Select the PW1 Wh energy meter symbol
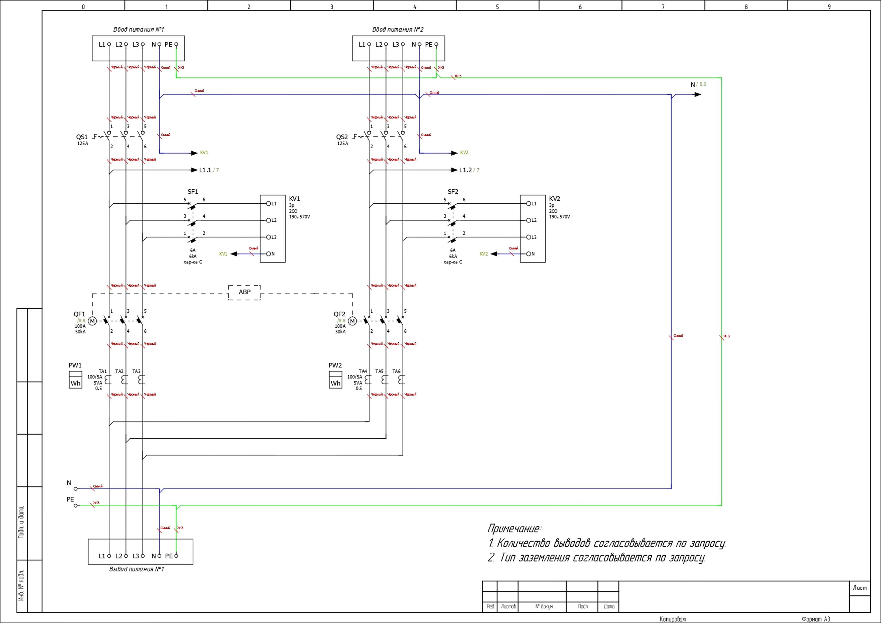The height and width of the screenshot is (623, 881). click(76, 380)
